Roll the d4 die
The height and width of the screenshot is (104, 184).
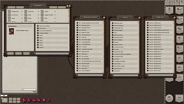(x=49, y=100)
